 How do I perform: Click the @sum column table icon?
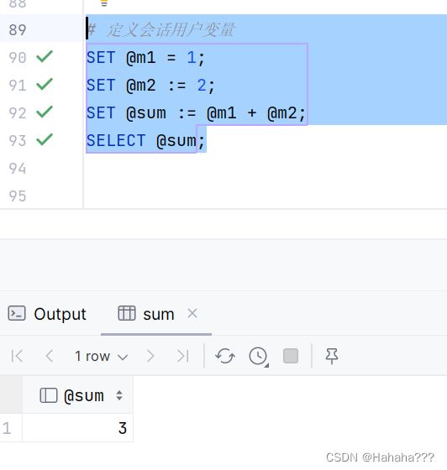(x=48, y=395)
